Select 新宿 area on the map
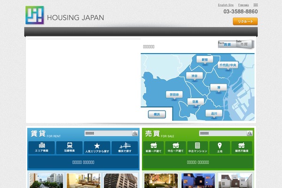Screen dimensions: 282x188 (204, 60)
